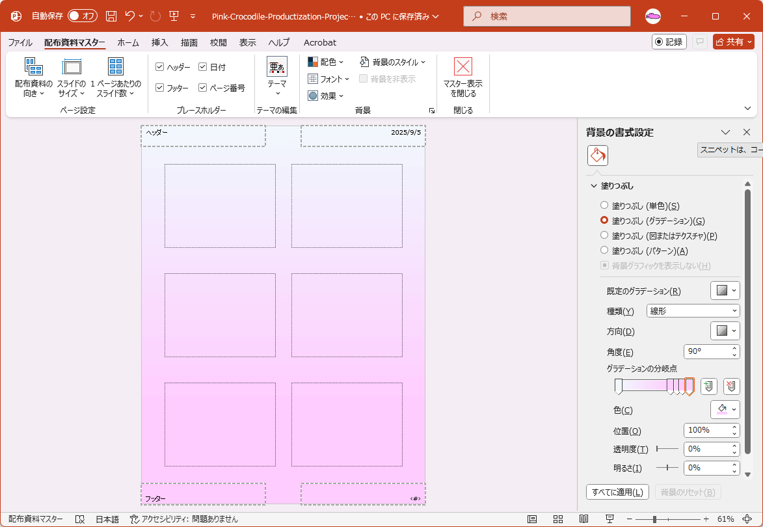Screen dimensions: 763x527
Task: Open background format dialog launcher
Action: (432, 111)
